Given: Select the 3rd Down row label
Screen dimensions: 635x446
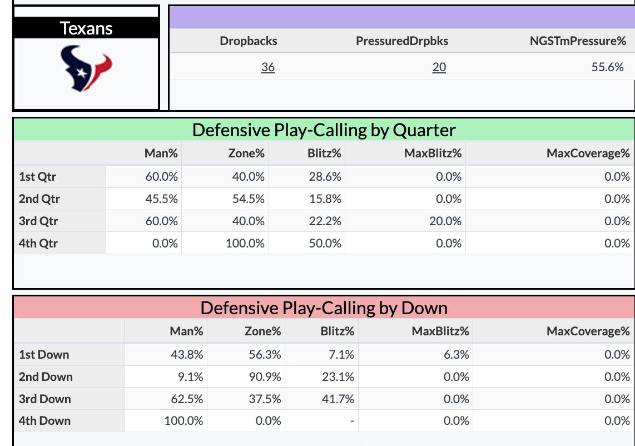Looking at the screenshot, I should coord(44,399).
